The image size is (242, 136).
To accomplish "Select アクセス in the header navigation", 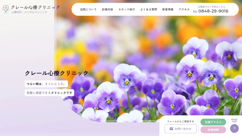I will 184,10.
